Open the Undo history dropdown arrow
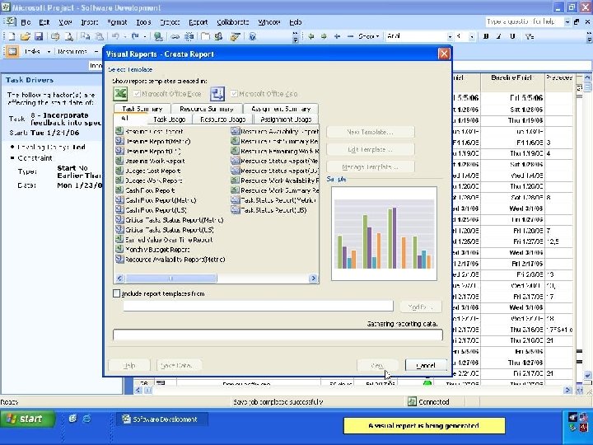593x445 pixels. [125, 36]
